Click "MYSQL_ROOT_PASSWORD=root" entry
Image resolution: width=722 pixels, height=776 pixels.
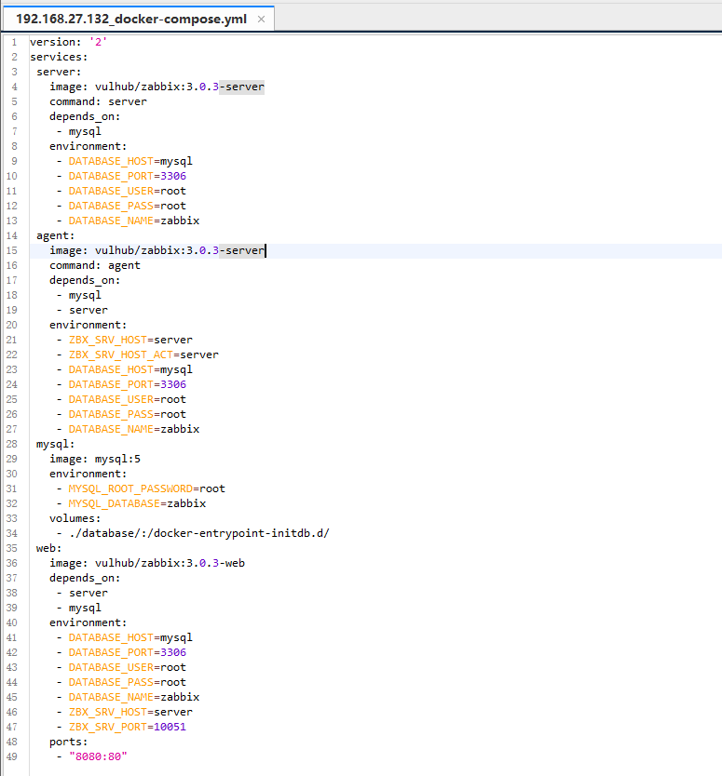pyautogui.click(x=146, y=488)
